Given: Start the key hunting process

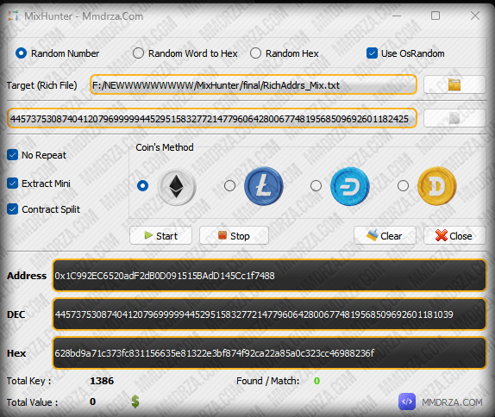Looking at the screenshot, I should [160, 235].
